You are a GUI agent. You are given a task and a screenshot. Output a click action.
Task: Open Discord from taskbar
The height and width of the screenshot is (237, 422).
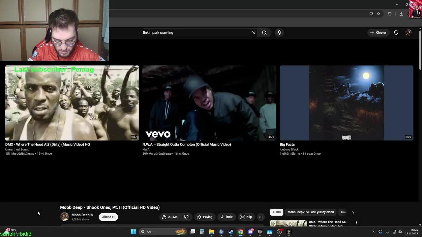(250, 232)
